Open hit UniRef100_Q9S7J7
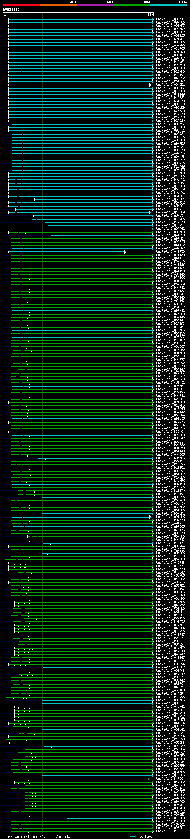Image resolution: width=190 pixels, height=839 pixels. 170,19
